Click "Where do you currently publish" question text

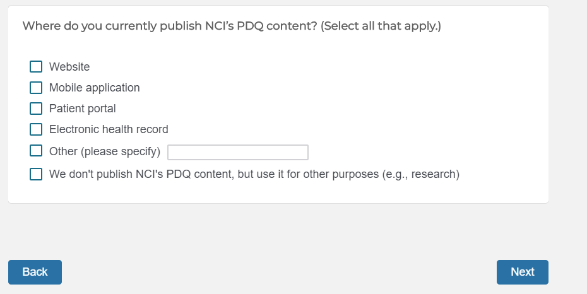pos(120,26)
